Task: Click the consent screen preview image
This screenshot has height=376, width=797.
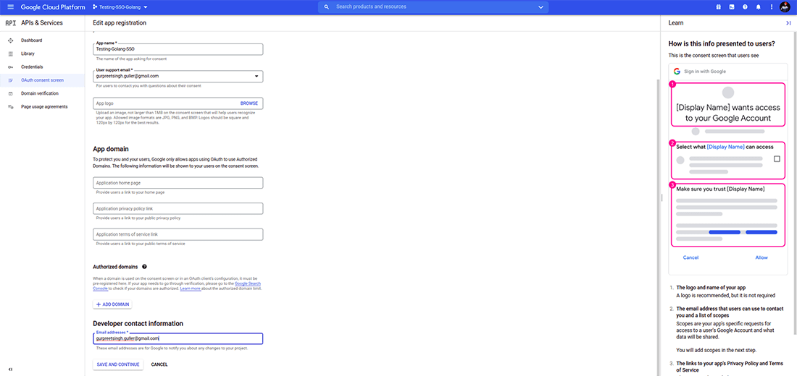Action: pos(728,169)
